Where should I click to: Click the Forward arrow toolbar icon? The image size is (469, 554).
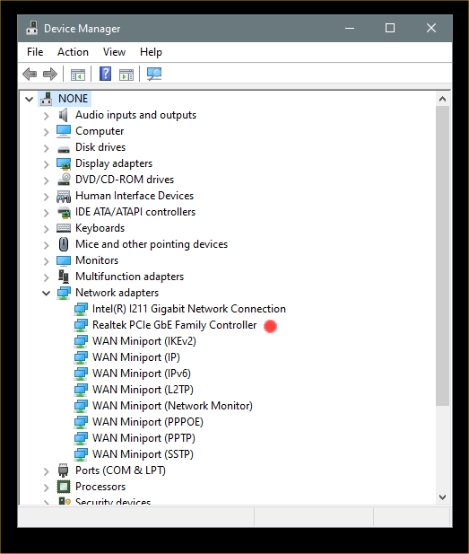tap(49, 75)
